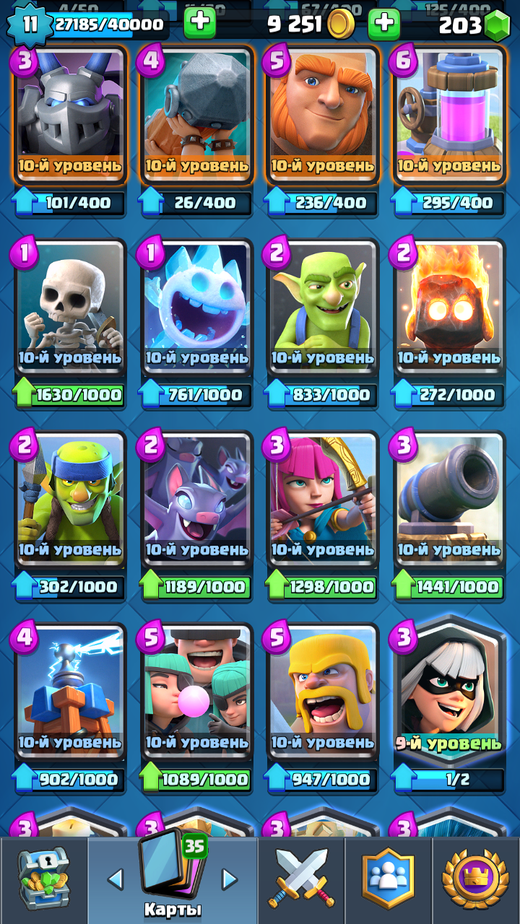Tap the Tesla tower card

coord(70,691)
